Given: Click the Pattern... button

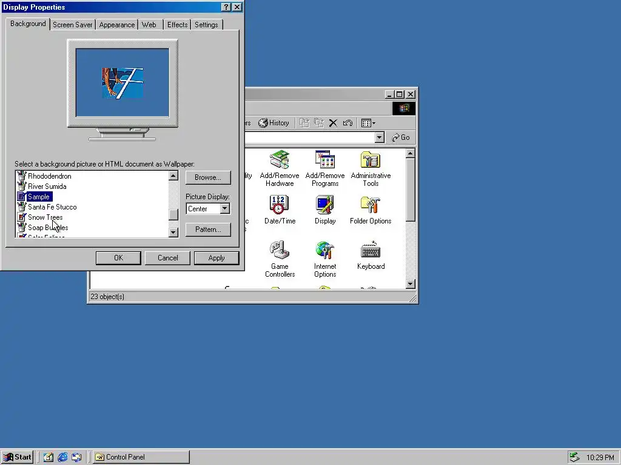Looking at the screenshot, I should point(208,229).
